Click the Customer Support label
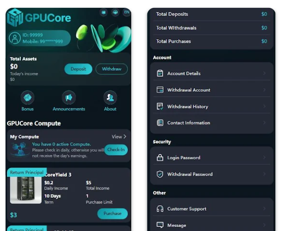The image size is (284, 231). [x=187, y=209]
